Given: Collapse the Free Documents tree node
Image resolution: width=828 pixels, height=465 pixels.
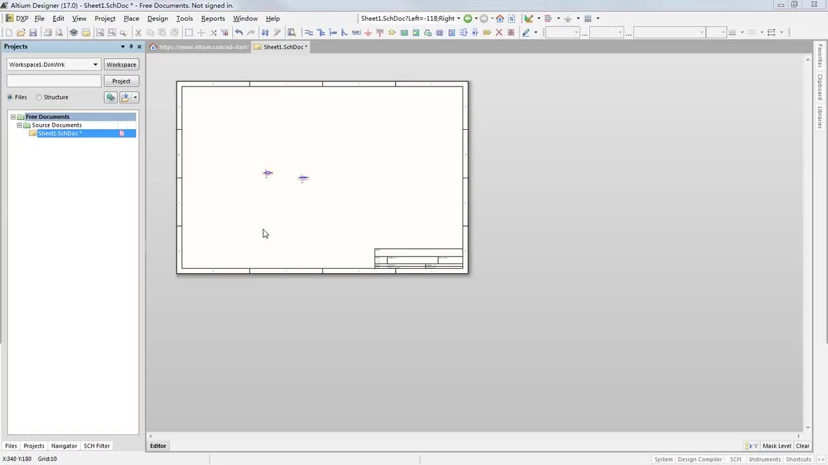Looking at the screenshot, I should (12, 117).
